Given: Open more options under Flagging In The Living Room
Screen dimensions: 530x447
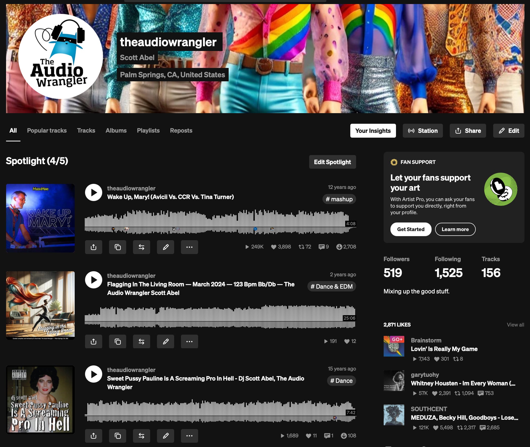Looking at the screenshot, I should [189, 341].
